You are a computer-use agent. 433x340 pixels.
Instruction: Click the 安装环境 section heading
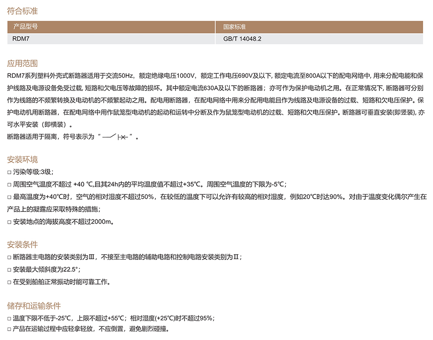click(22, 159)
